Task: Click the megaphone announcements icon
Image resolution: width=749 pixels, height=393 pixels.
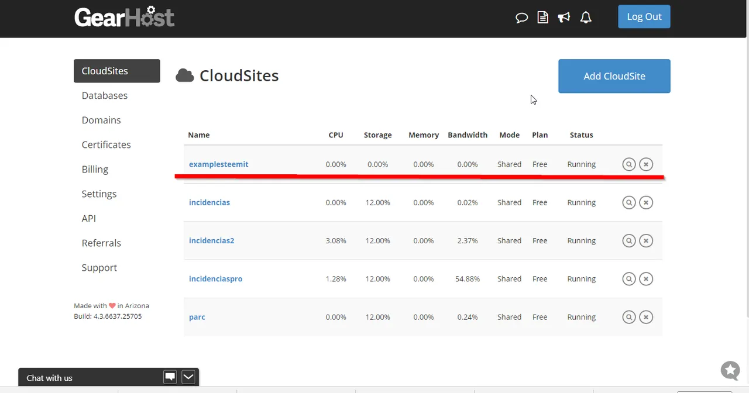Action: click(x=564, y=18)
